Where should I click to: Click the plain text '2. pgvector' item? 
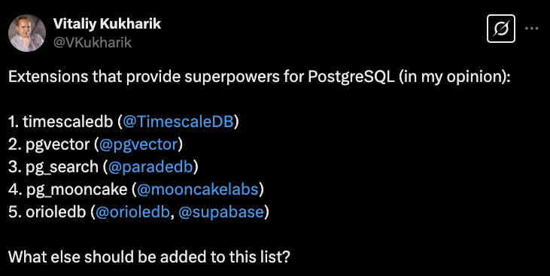click(49, 144)
